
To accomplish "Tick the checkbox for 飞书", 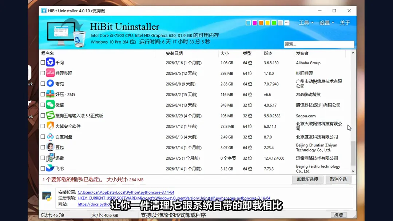I will [x=43, y=168].
